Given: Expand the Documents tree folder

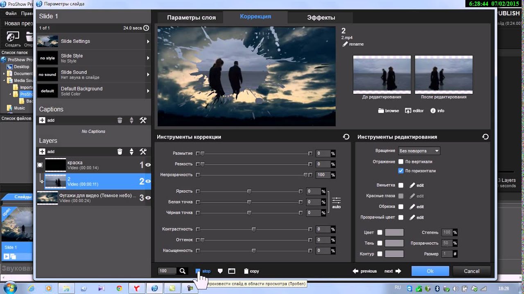Looking at the screenshot, I should 4,74.
